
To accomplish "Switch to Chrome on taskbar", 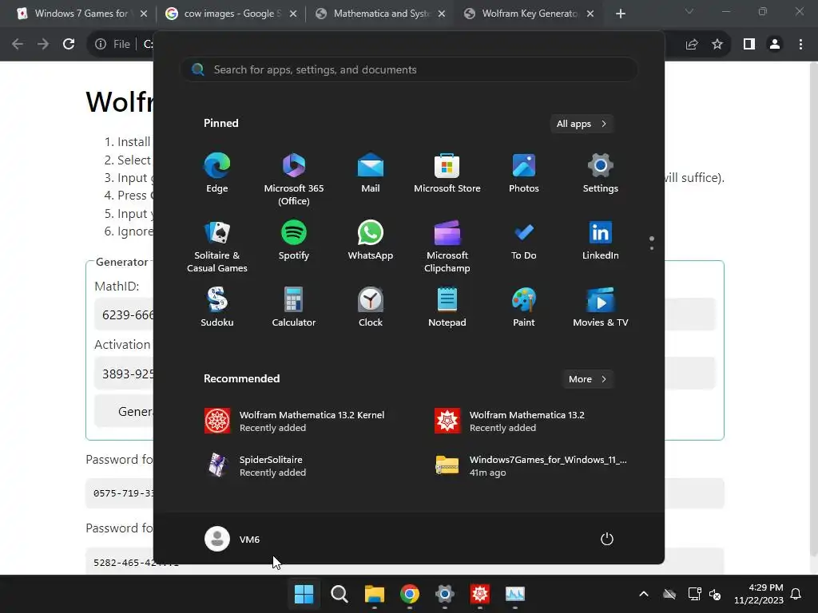I will [x=410, y=594].
